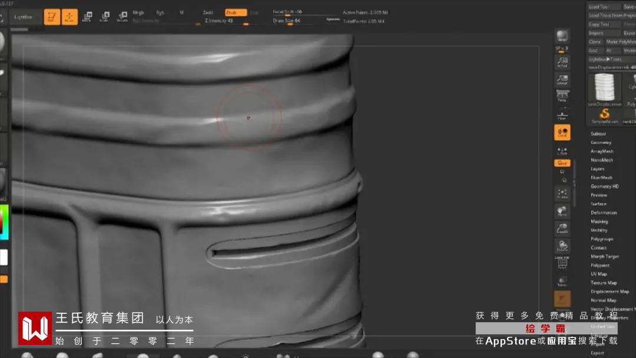Click the color picker gradient swatch
The image size is (636, 358).
[x=4, y=221]
